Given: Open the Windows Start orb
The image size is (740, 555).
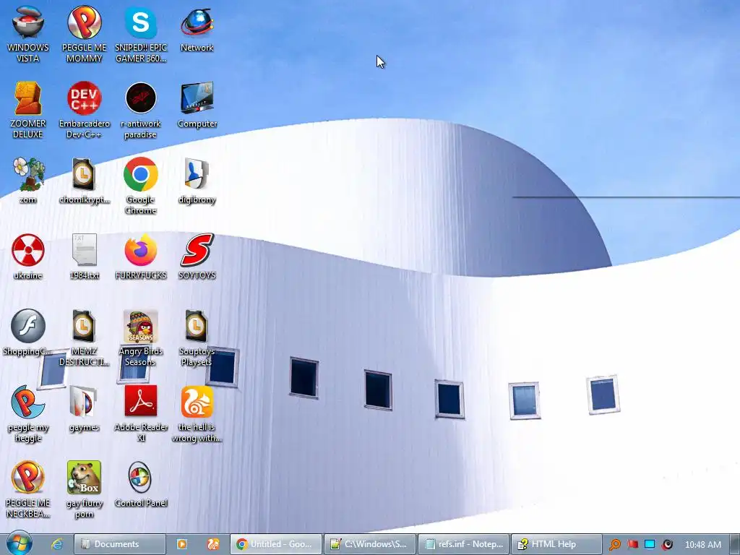Looking at the screenshot, I should 19,543.
